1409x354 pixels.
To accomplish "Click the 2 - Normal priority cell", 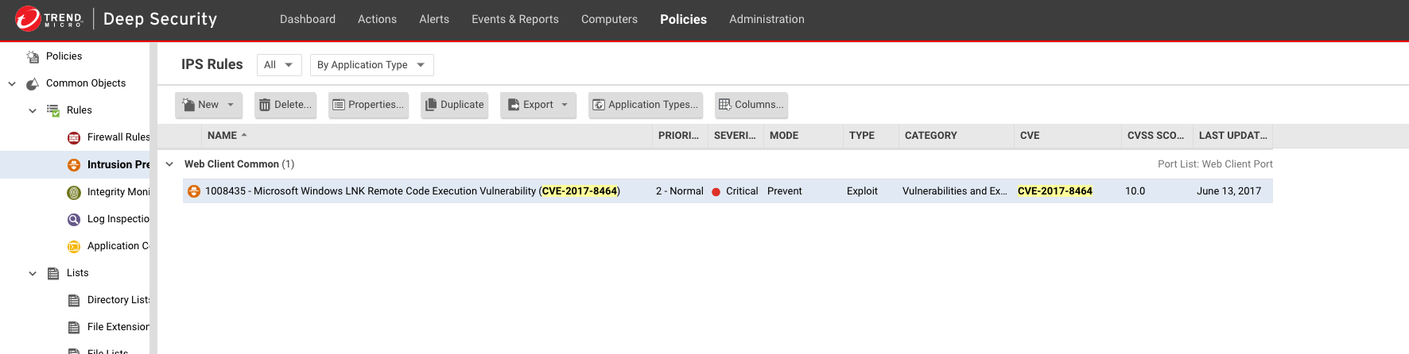I will pos(680,191).
